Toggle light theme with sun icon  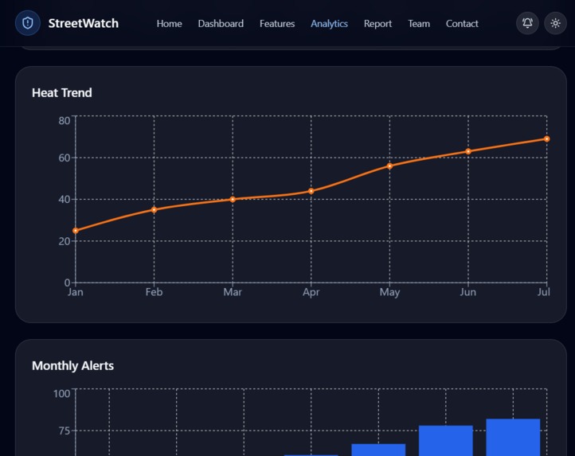pyautogui.click(x=555, y=23)
